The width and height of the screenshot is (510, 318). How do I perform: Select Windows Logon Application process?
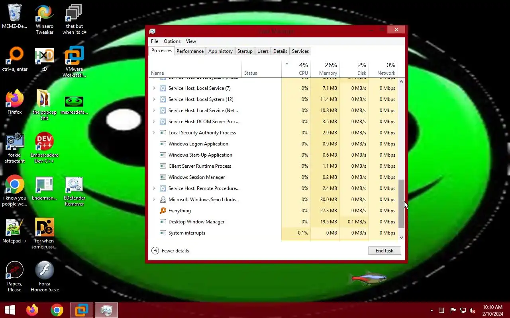[273, 144]
